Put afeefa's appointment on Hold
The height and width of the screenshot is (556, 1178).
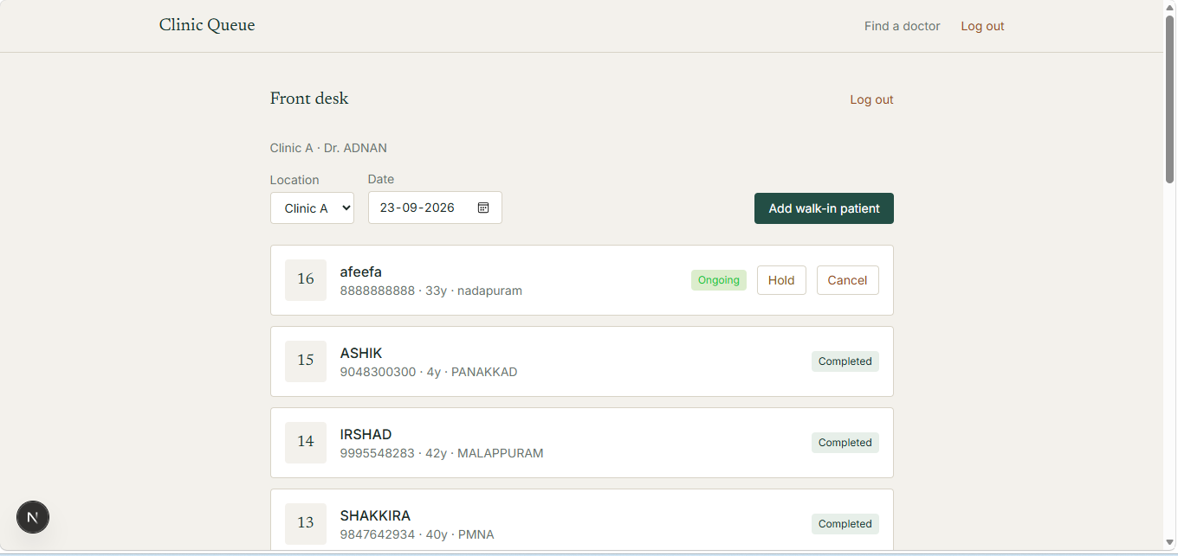(781, 280)
